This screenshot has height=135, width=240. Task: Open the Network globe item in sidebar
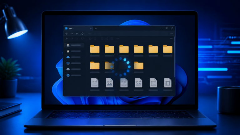tap(74, 75)
